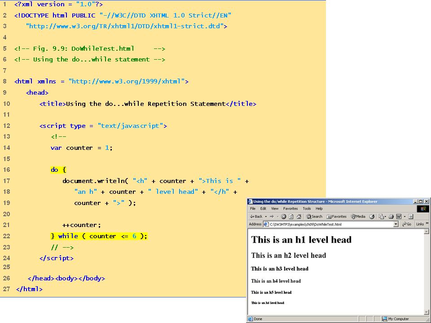Click the page icon in the Address bar
Viewport: 431px width, 323px height.
pyautogui.click(x=266, y=224)
